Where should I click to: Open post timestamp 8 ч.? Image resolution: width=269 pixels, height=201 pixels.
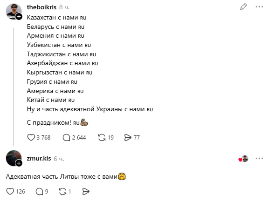coord(64,7)
